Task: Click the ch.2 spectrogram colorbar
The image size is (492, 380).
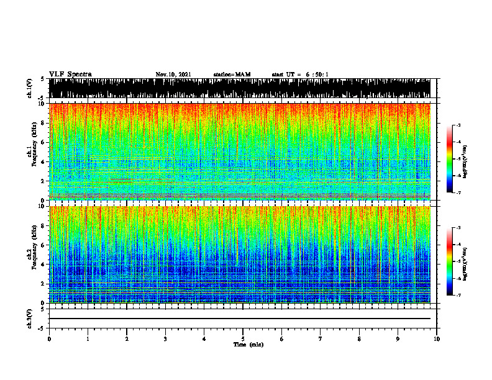Action: (449, 261)
